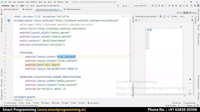Set design preview to 1:1 zoom
The height and width of the screenshot is (112, 200).
coord(190,90)
